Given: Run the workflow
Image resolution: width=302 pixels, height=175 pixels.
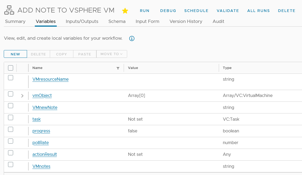Looking at the screenshot, I should click(x=145, y=11).
